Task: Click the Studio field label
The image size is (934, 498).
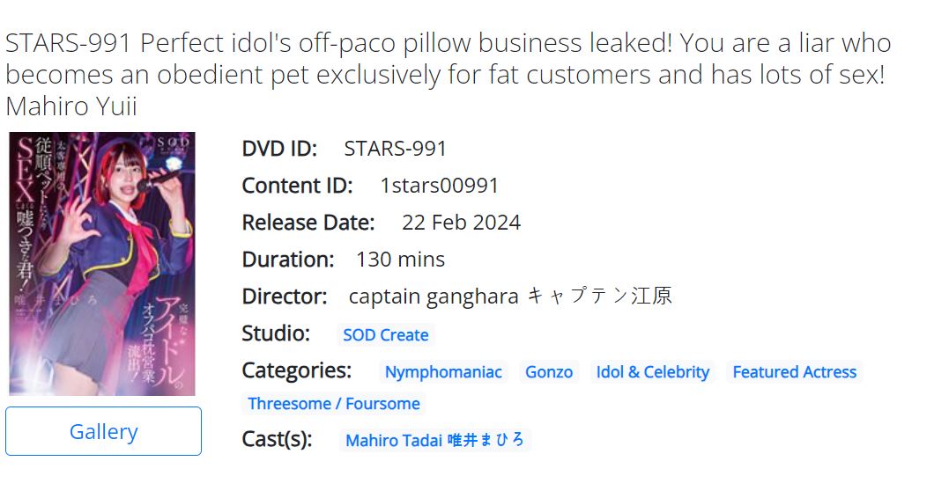Action: 276,333
